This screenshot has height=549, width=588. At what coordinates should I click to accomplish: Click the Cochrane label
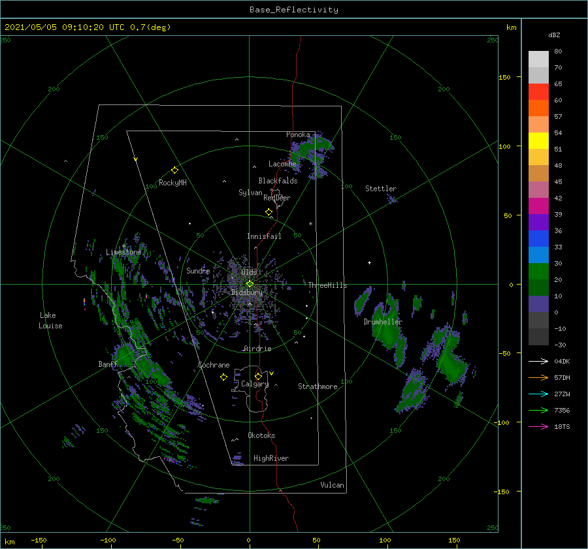click(x=214, y=365)
